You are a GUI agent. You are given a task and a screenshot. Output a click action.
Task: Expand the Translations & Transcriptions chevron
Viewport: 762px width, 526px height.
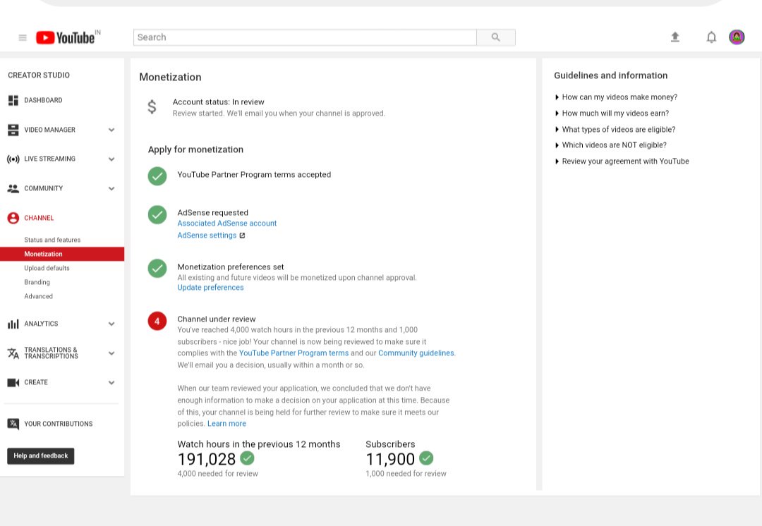tap(111, 353)
